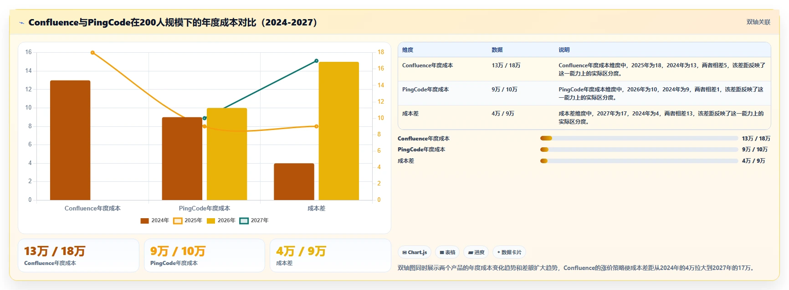
Task: Click the 双轴关联 badge in the header
Action: tap(758, 22)
